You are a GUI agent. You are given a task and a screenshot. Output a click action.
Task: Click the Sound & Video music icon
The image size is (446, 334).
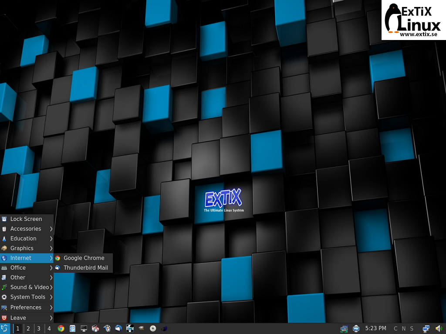[4, 287]
